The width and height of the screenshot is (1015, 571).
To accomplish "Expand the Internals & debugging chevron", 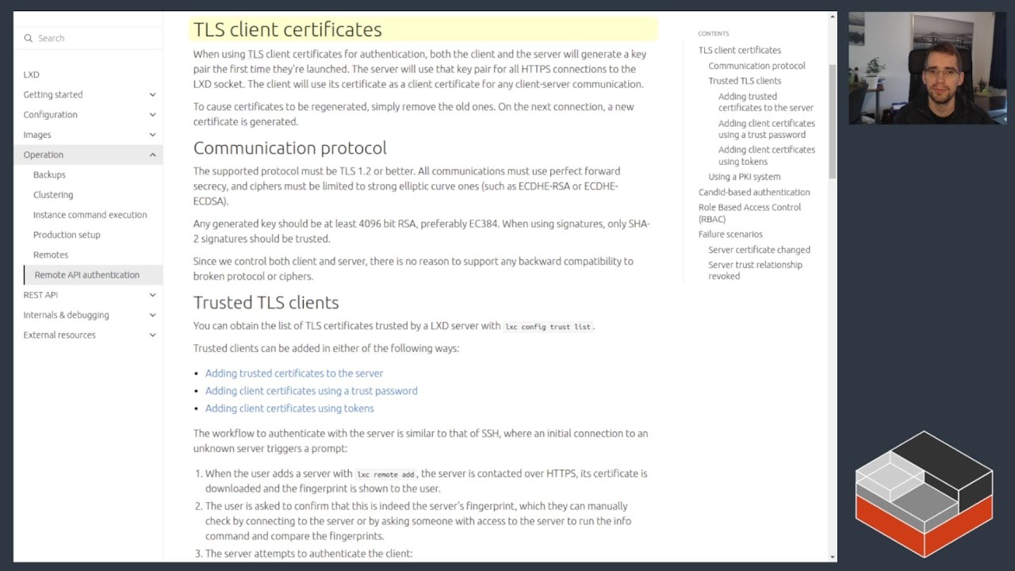I will coord(152,315).
